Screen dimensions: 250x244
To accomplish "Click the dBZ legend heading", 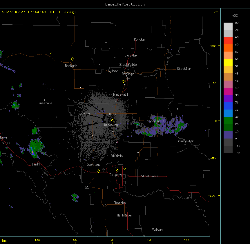I will point(235,15).
